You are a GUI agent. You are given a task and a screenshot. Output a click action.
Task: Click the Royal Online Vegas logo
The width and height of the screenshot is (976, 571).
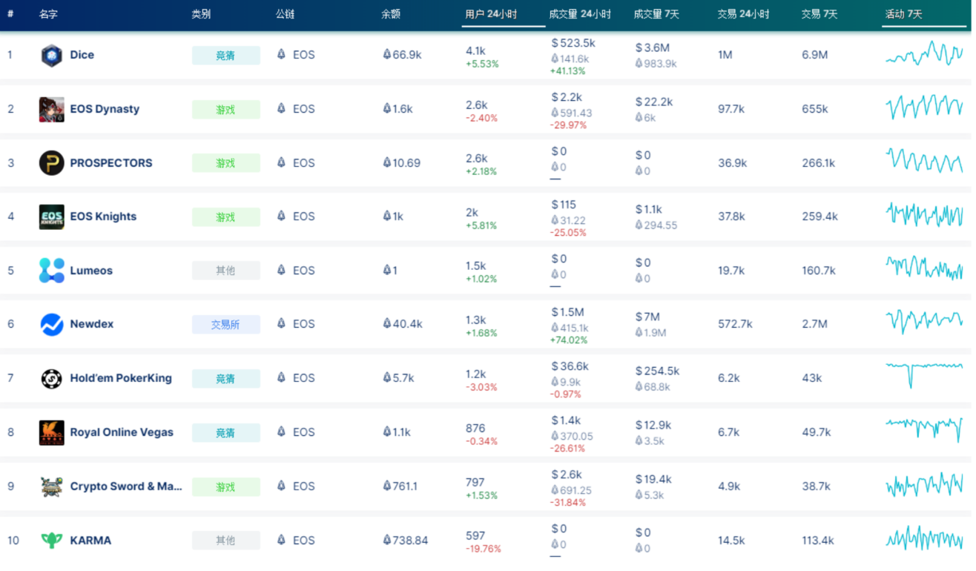point(51,433)
